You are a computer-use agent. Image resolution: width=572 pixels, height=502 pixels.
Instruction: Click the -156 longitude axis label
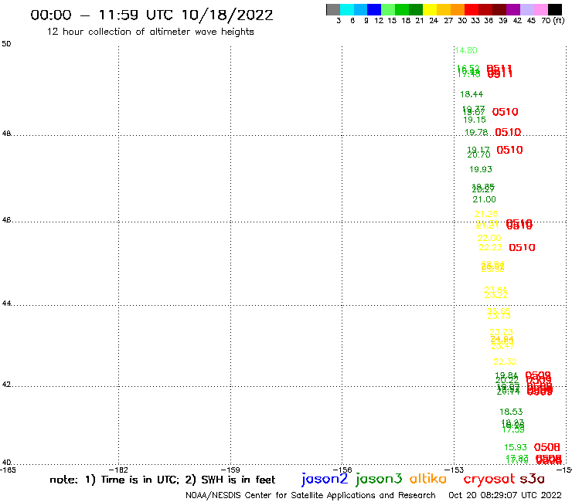point(342,470)
